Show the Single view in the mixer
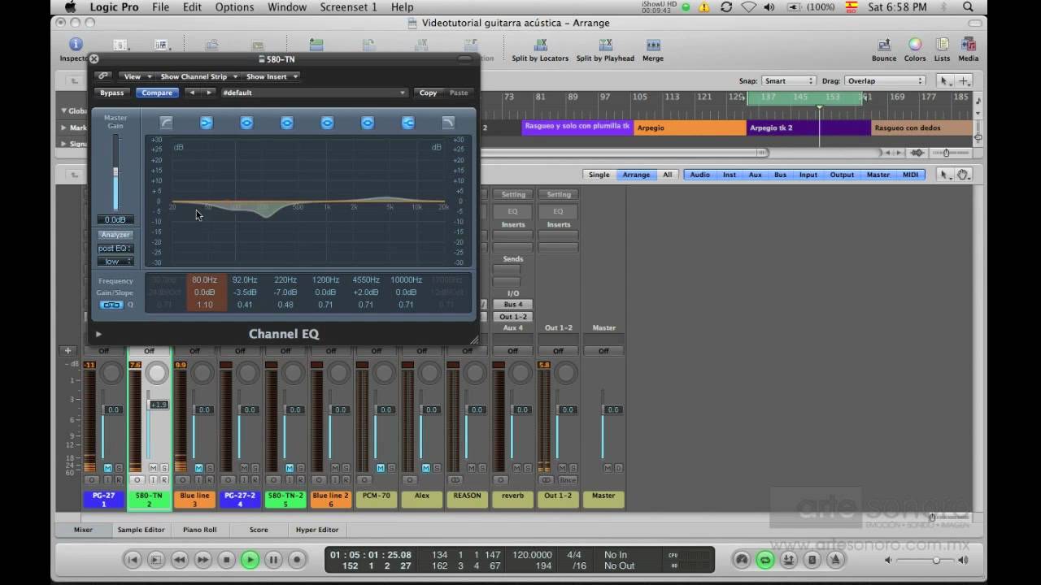Screen dimensions: 1041x585 point(599,175)
